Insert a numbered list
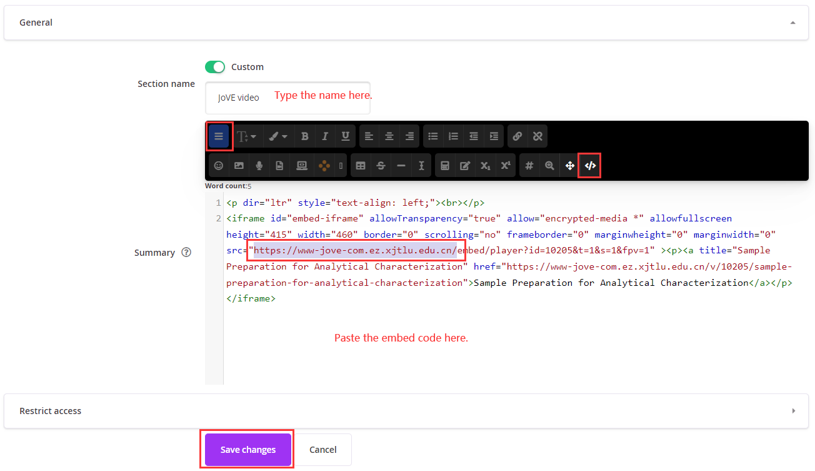The height and width of the screenshot is (471, 815). pos(454,136)
